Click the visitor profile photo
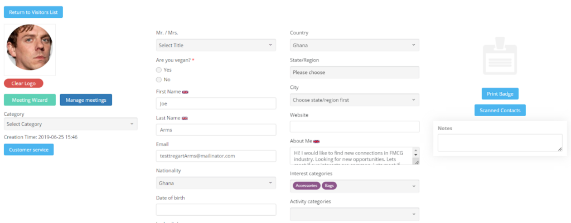The width and height of the screenshot is (571, 223). click(30, 48)
